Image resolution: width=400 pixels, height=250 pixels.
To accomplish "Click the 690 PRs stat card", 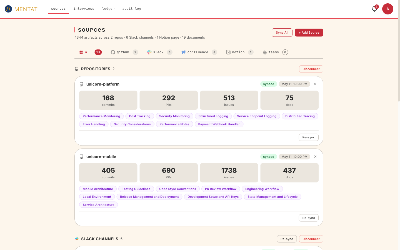I will pos(169,173).
